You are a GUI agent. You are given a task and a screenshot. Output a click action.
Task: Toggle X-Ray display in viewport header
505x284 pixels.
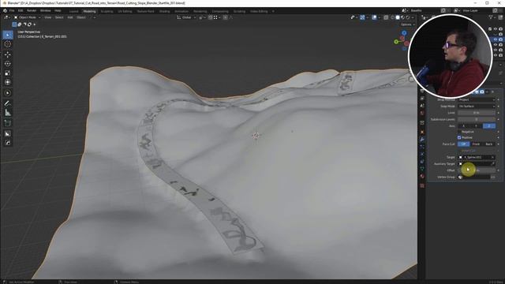[x=386, y=17]
